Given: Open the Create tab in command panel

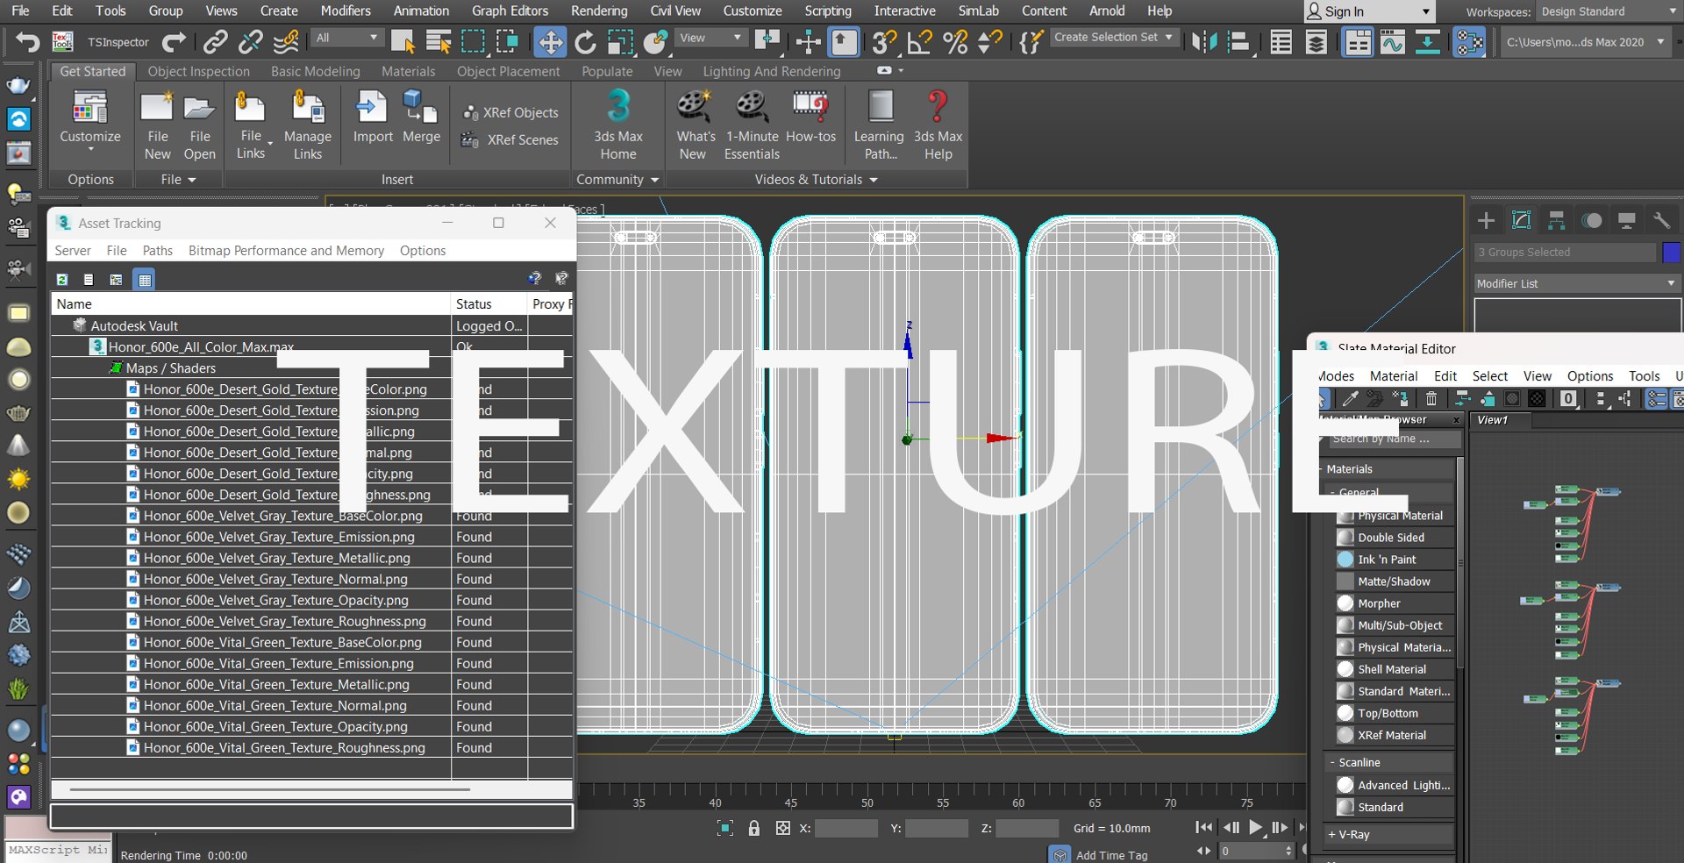Looking at the screenshot, I should 1487,220.
